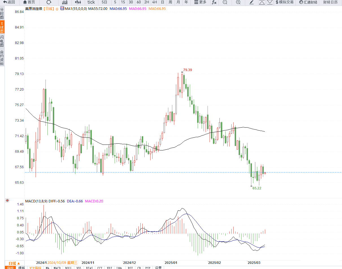Click the MACD(13,8,9) indicator label

(x=36, y=201)
